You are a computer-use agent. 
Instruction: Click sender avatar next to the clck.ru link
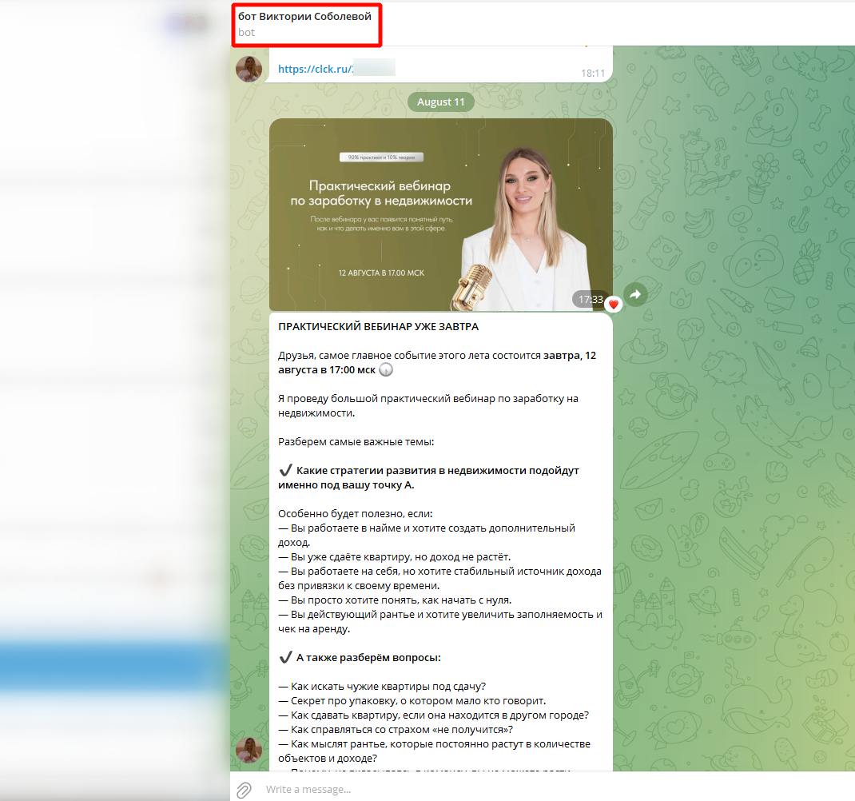(249, 69)
